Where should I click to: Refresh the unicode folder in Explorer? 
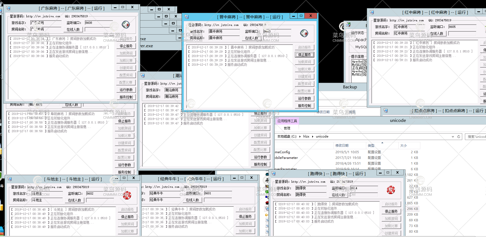459,136
